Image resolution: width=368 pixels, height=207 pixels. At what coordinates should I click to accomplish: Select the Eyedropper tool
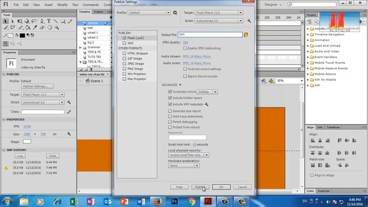point(34,28)
